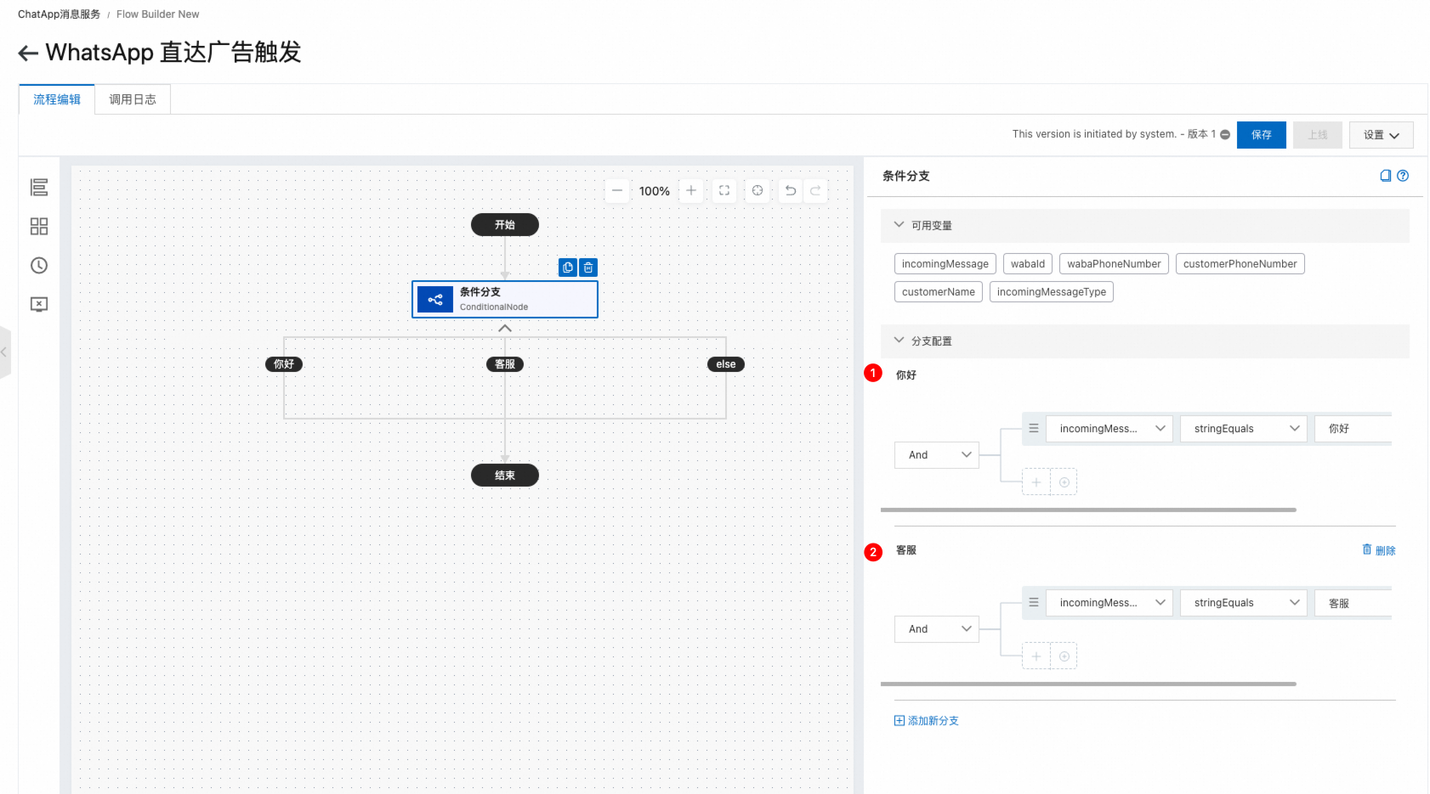
Task: Collapse the 分支配置 section
Action: point(899,341)
